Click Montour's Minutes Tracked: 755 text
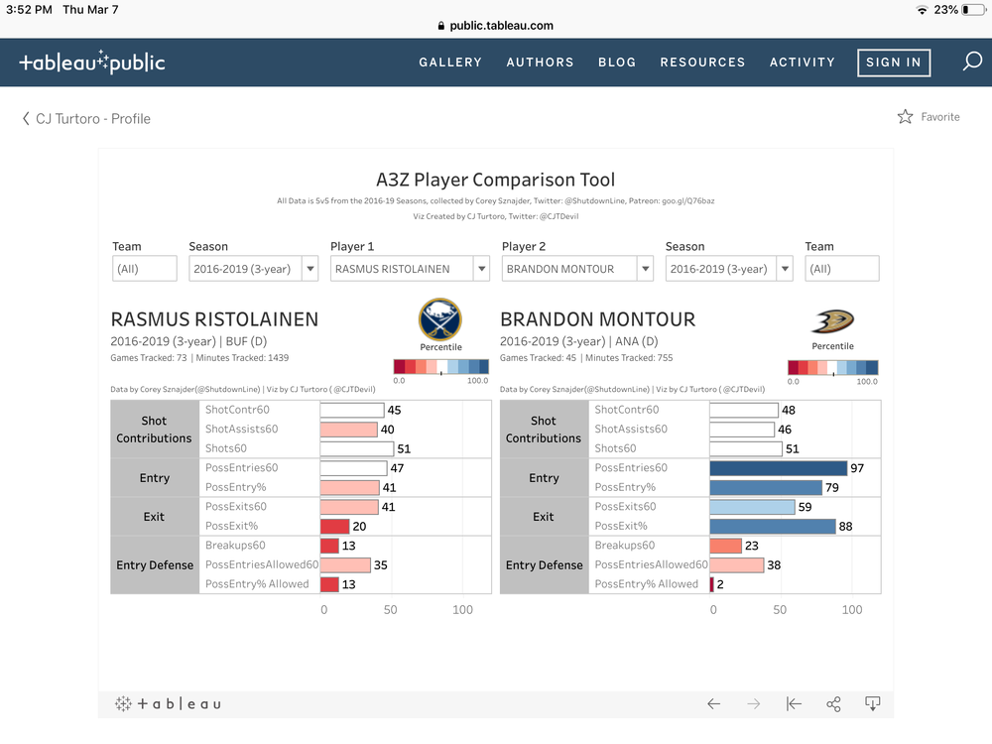The image size is (992, 744). coord(630,358)
